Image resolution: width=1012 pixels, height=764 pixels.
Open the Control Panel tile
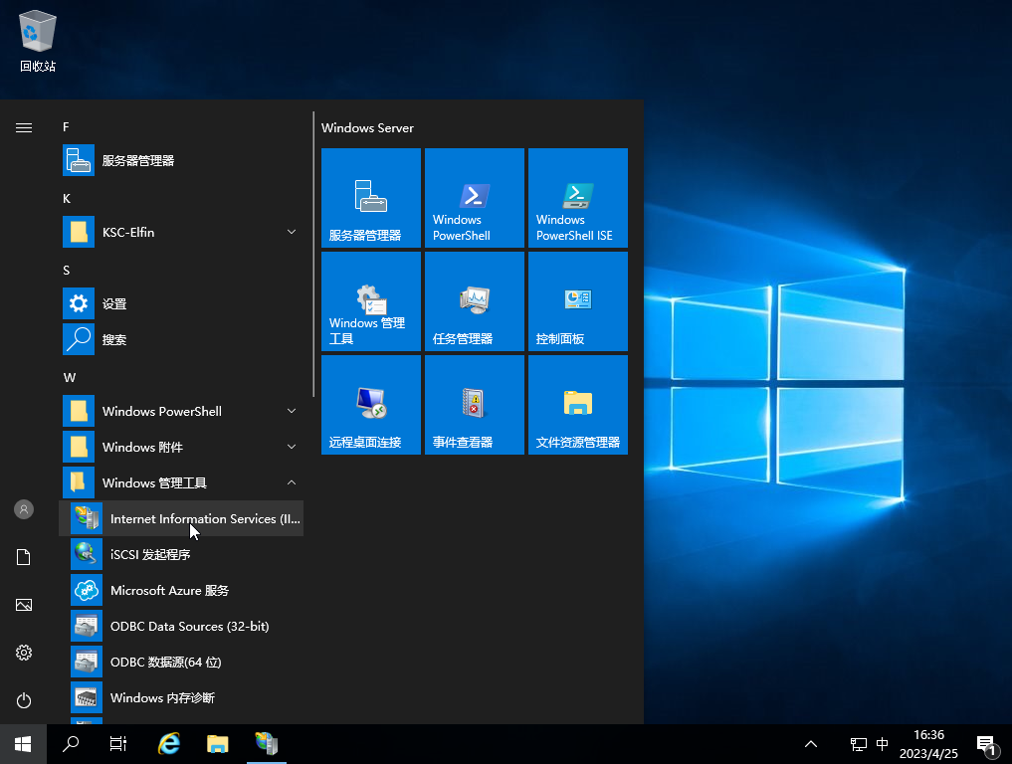577,301
